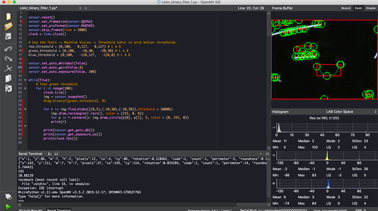The width and height of the screenshot is (378, 211).
Task: Click the '# Test green threshold' comment
Action: click(56, 84)
